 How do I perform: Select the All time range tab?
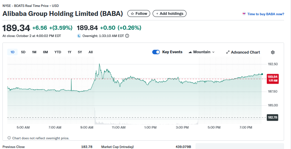tap(91, 52)
